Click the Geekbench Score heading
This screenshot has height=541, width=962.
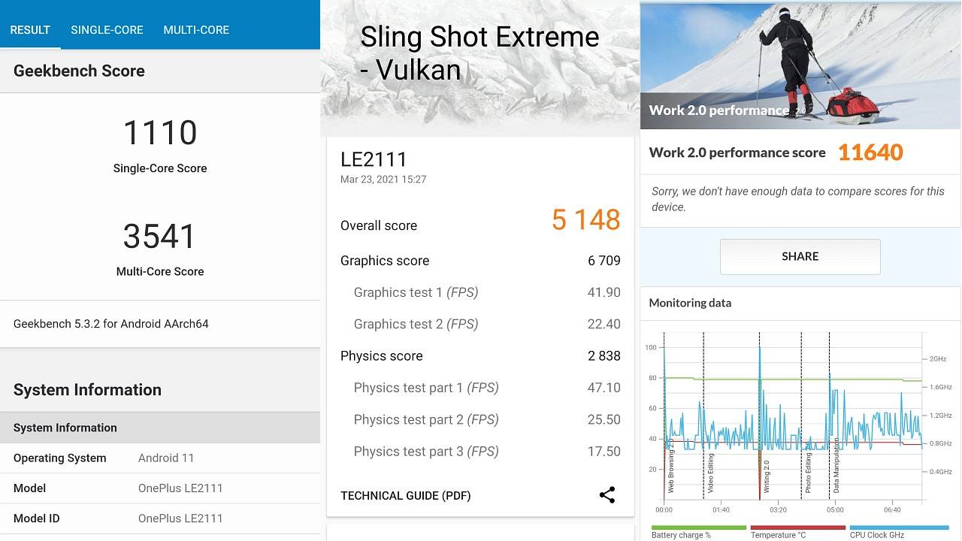[79, 71]
